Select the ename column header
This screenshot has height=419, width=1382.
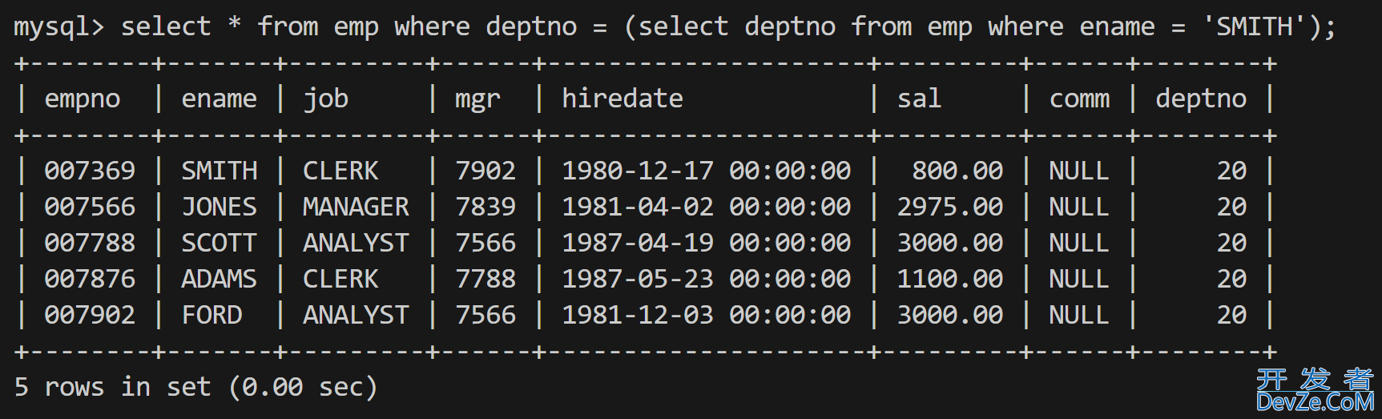(220, 99)
